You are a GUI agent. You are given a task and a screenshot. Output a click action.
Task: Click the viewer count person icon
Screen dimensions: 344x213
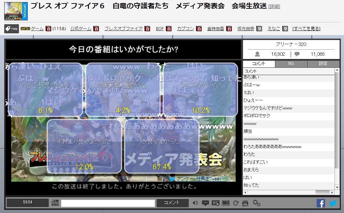tap(257, 54)
